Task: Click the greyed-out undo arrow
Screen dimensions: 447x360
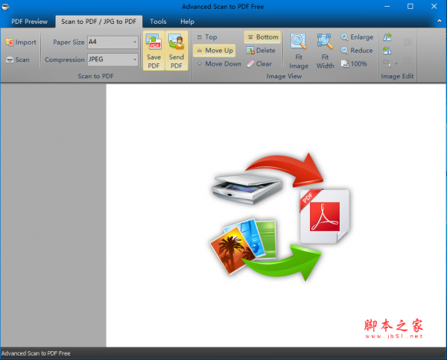Action: coord(407,42)
